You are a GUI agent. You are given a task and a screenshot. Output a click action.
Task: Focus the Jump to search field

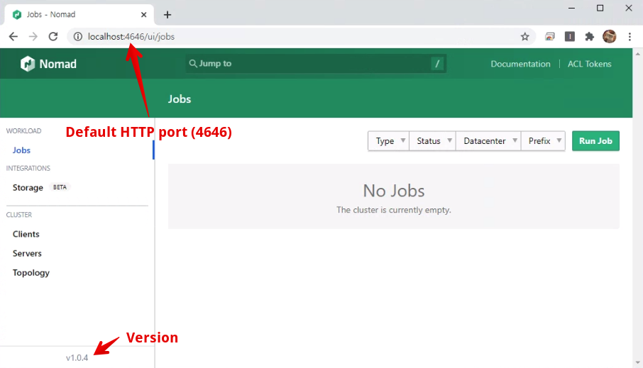[316, 64]
